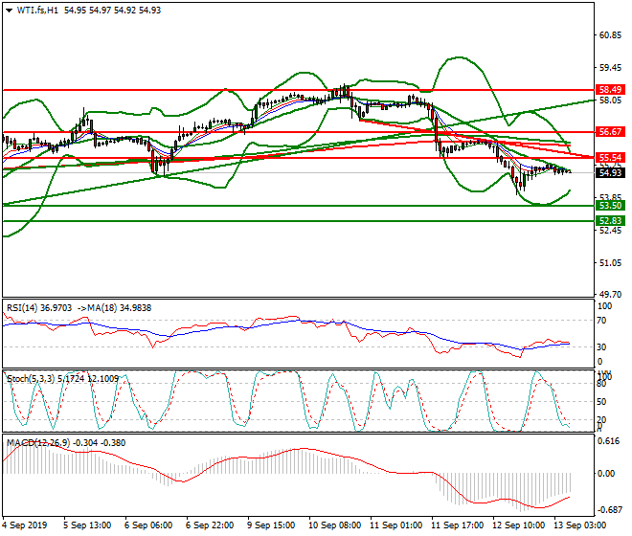Click the triangle arrow beside WTI.fs,H1
The image size is (632, 536).
pyautogui.click(x=9, y=10)
